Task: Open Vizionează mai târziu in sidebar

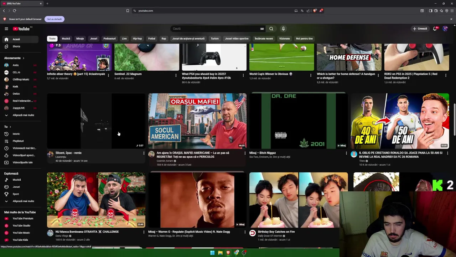Action: pyautogui.click(x=20, y=148)
